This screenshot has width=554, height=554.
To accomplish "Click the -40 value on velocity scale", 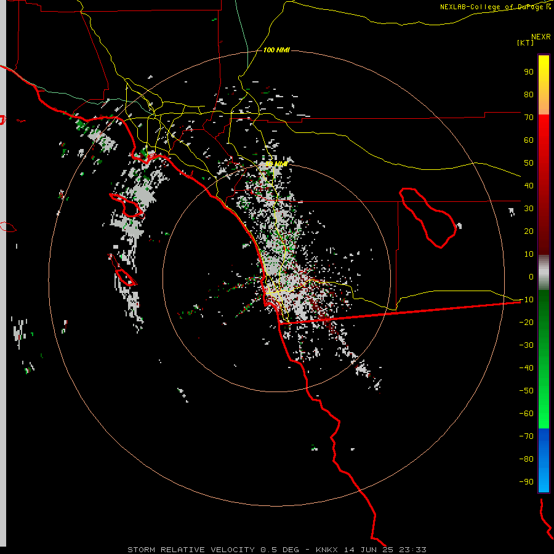I will (526, 368).
